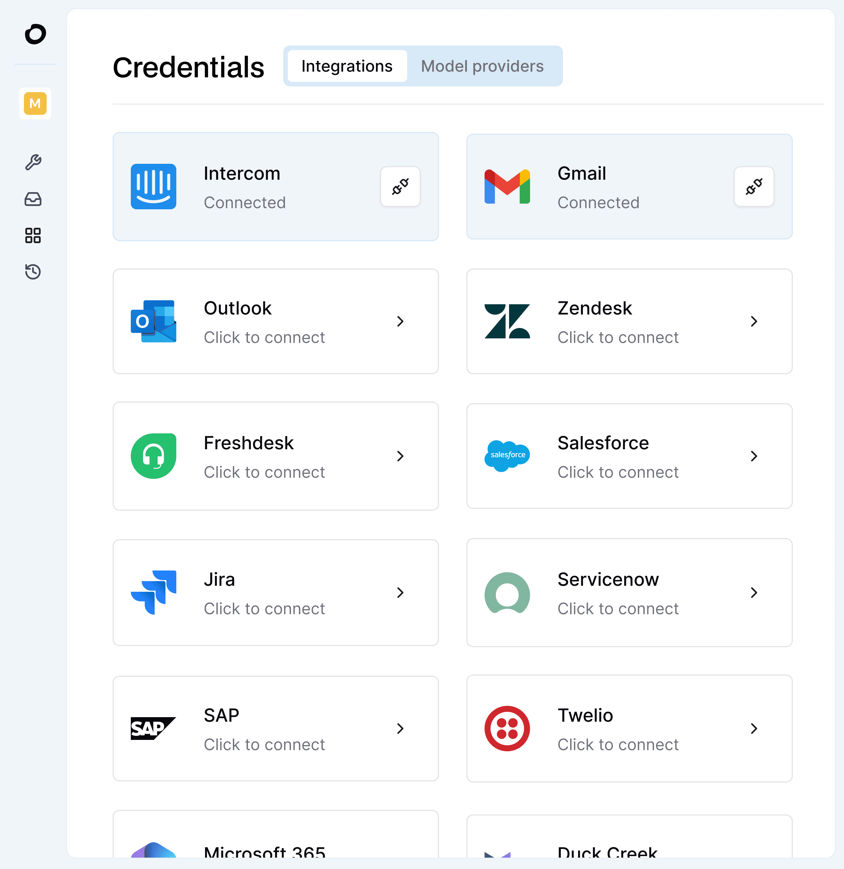The image size is (844, 869).
Task: Expand the Zendesk connect chevron
Action: tap(754, 321)
